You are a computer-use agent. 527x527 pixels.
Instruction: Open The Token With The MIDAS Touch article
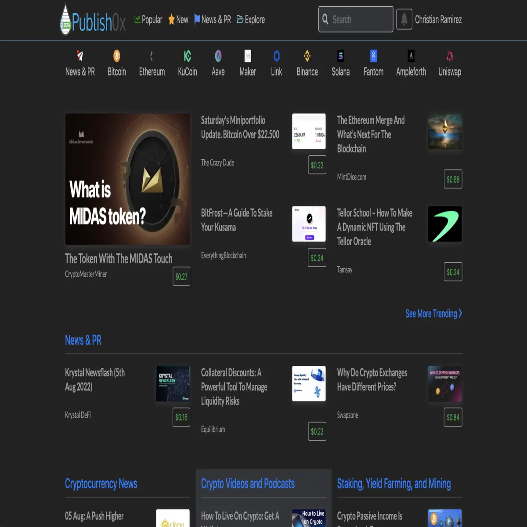pyautogui.click(x=119, y=259)
